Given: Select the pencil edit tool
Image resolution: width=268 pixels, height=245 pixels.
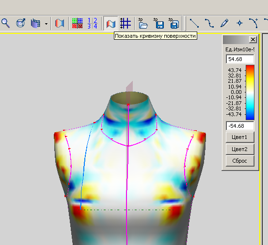Looking at the screenshot, I should (224, 23).
